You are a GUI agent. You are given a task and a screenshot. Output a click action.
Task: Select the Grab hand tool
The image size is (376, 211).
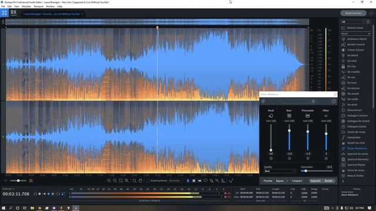click(x=140, y=181)
